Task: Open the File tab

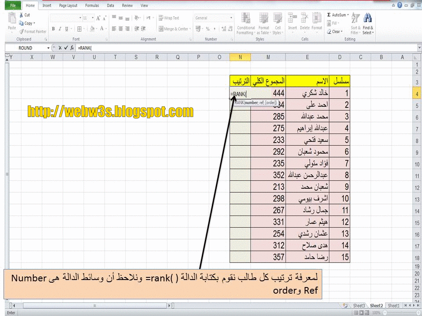Action: coord(13,5)
